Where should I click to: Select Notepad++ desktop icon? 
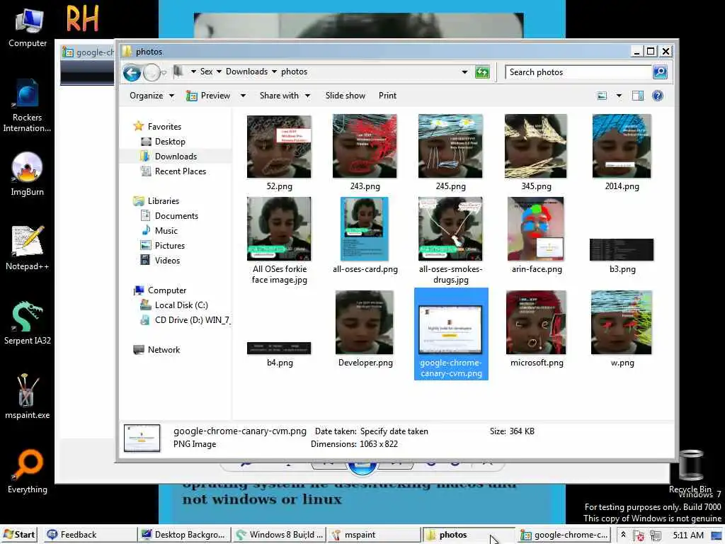click(28, 248)
